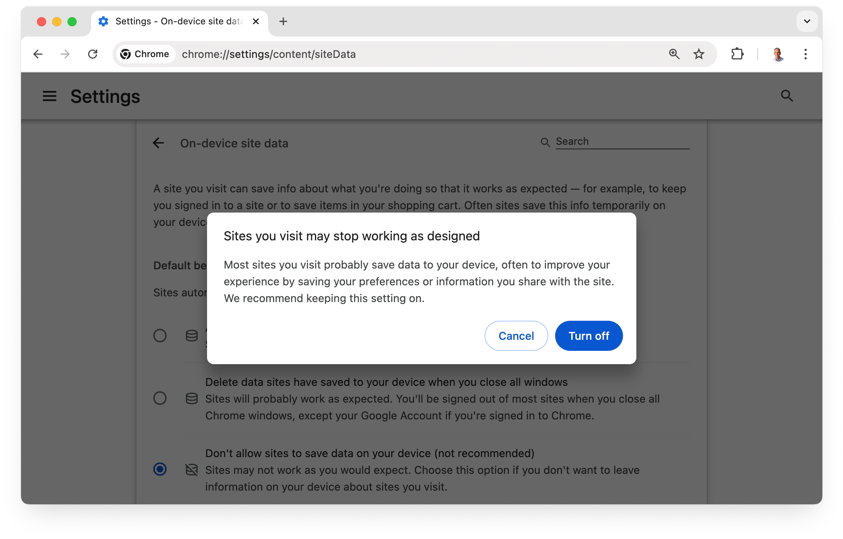The width and height of the screenshot is (843, 539).
Task: Click the back navigation arrow in browser toolbar
Action: [38, 54]
